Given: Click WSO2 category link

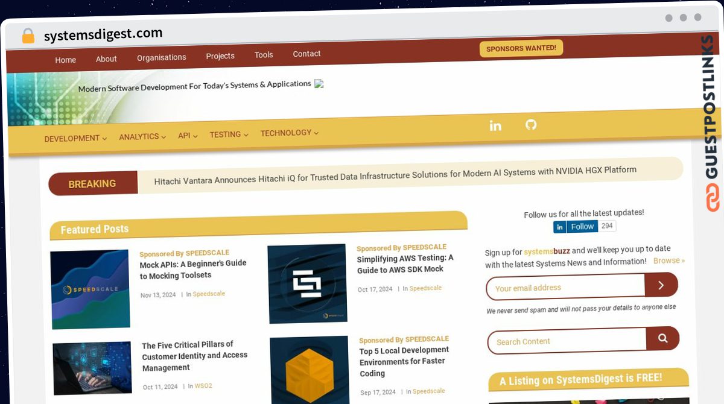Looking at the screenshot, I should pos(203,386).
